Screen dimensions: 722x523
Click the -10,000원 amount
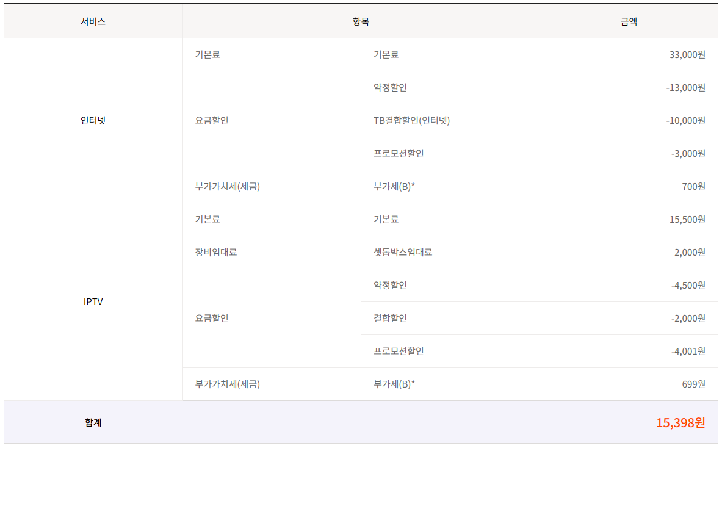tap(685, 120)
